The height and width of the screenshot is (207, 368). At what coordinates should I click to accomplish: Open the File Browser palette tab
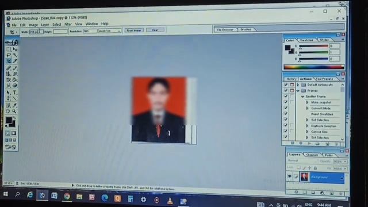[225, 30]
